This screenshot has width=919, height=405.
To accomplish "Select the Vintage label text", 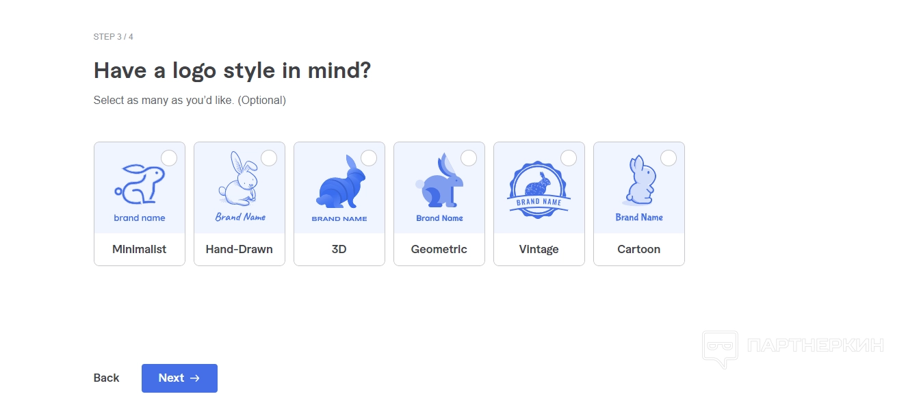I will 539,250.
